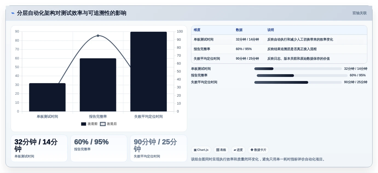Open the 60% / 95% stat card
Viewport: 378px width, 173px height.
point(99,148)
